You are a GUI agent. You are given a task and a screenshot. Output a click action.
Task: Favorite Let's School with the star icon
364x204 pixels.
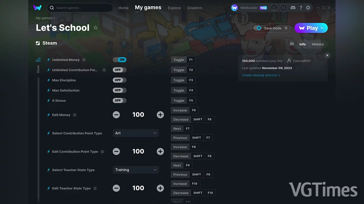[96, 28]
